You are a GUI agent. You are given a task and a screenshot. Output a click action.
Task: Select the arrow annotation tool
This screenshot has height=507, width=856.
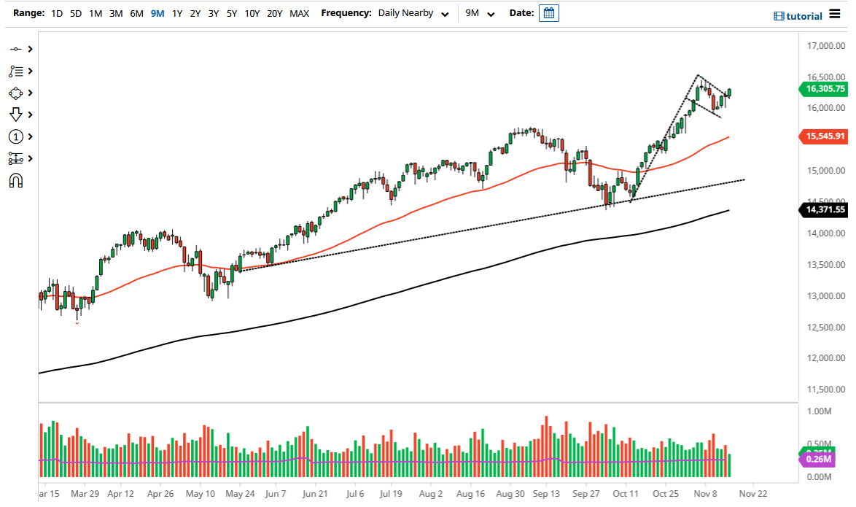pyautogui.click(x=15, y=114)
